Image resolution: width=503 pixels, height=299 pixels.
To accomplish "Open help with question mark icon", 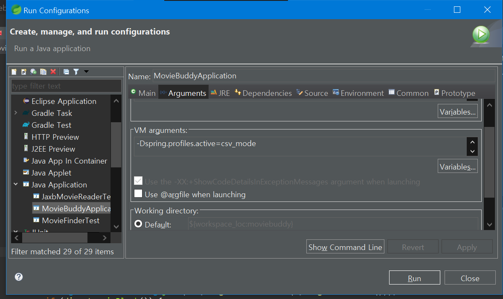I will pos(19,277).
